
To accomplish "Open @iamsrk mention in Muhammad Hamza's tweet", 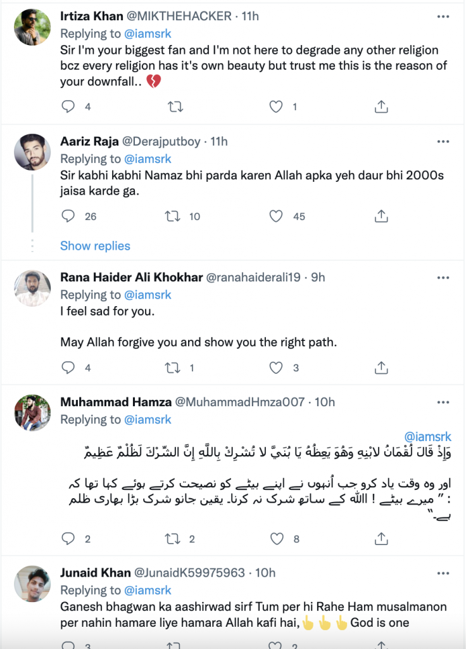I will click(429, 437).
